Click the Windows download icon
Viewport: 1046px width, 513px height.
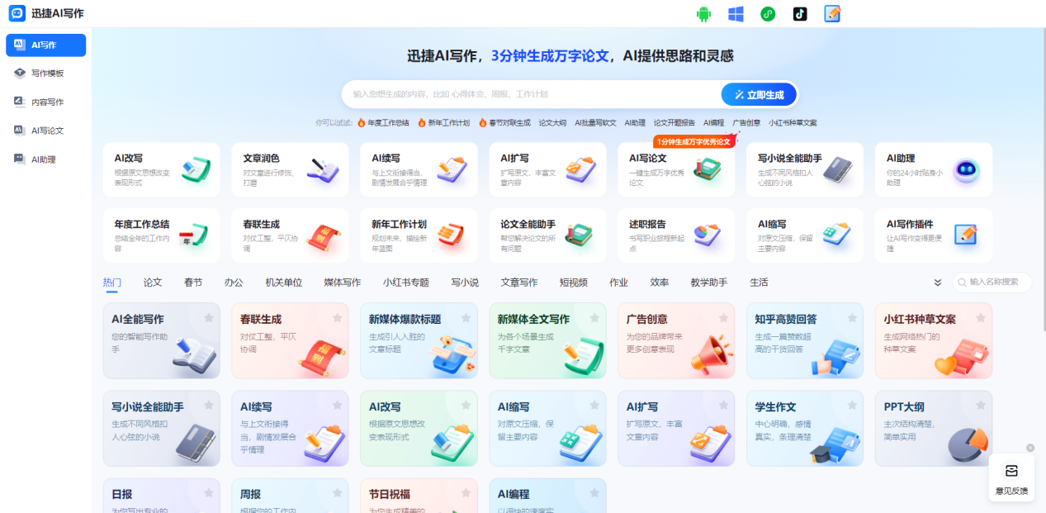(736, 14)
